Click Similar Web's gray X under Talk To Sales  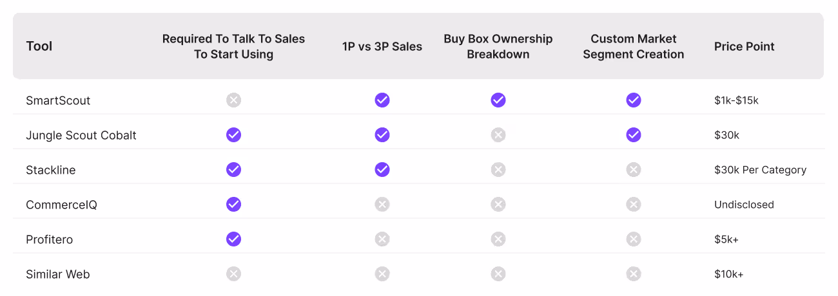[x=233, y=273]
